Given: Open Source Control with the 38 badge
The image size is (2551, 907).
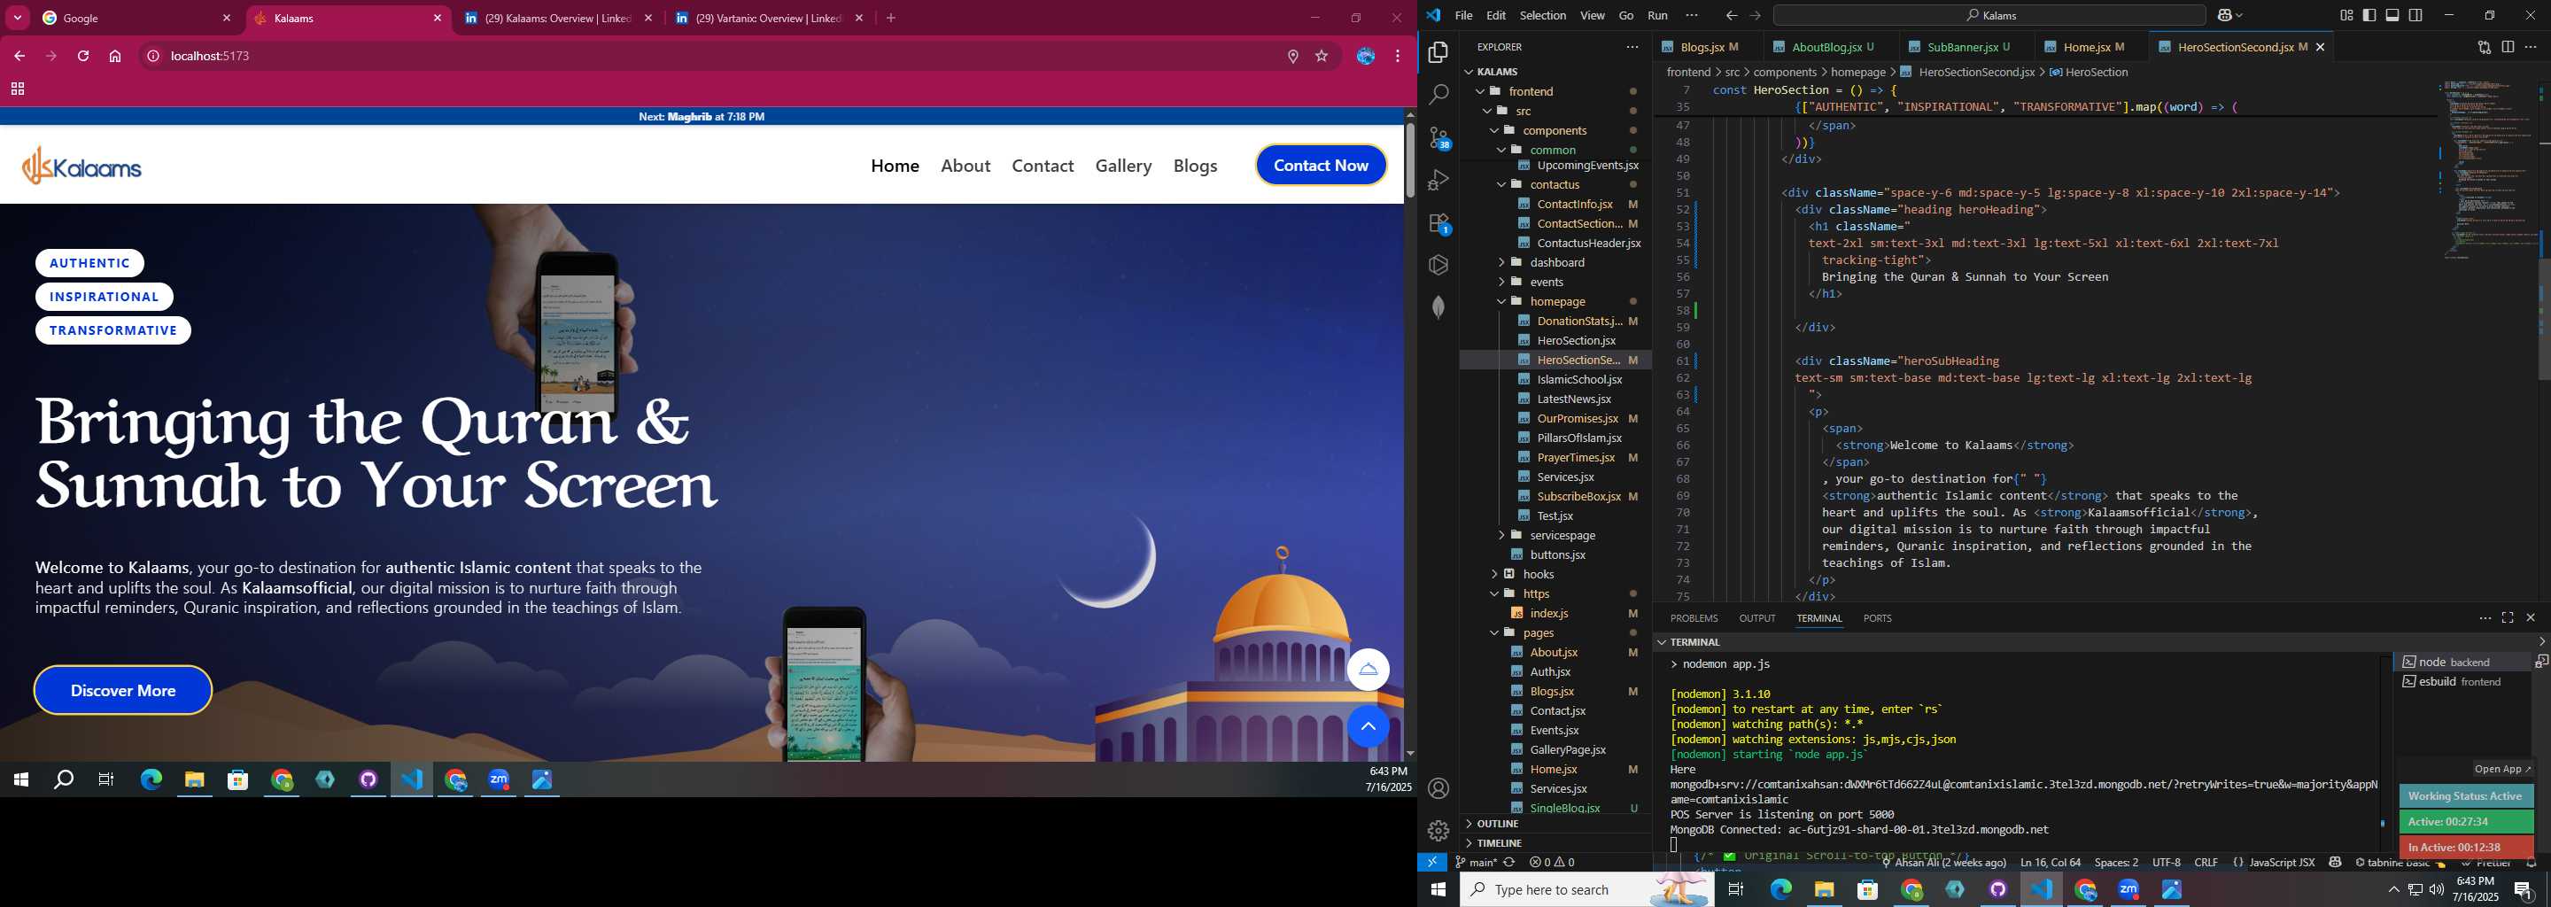Looking at the screenshot, I should (1438, 137).
